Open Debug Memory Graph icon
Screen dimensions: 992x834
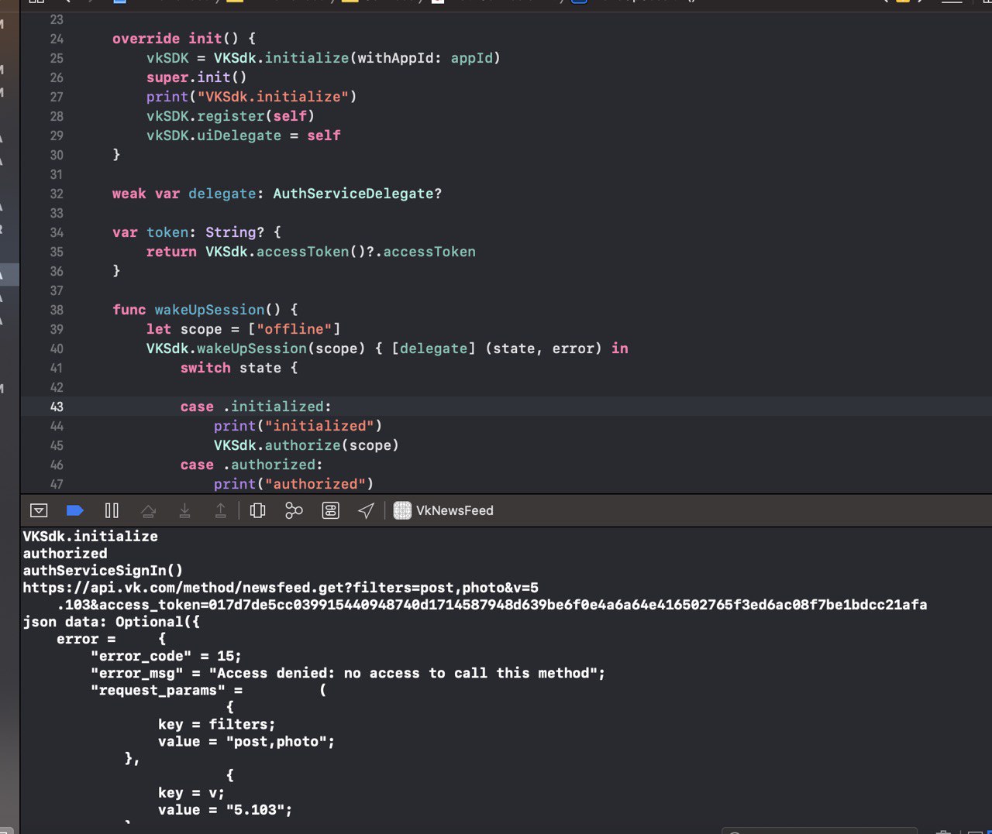294,510
